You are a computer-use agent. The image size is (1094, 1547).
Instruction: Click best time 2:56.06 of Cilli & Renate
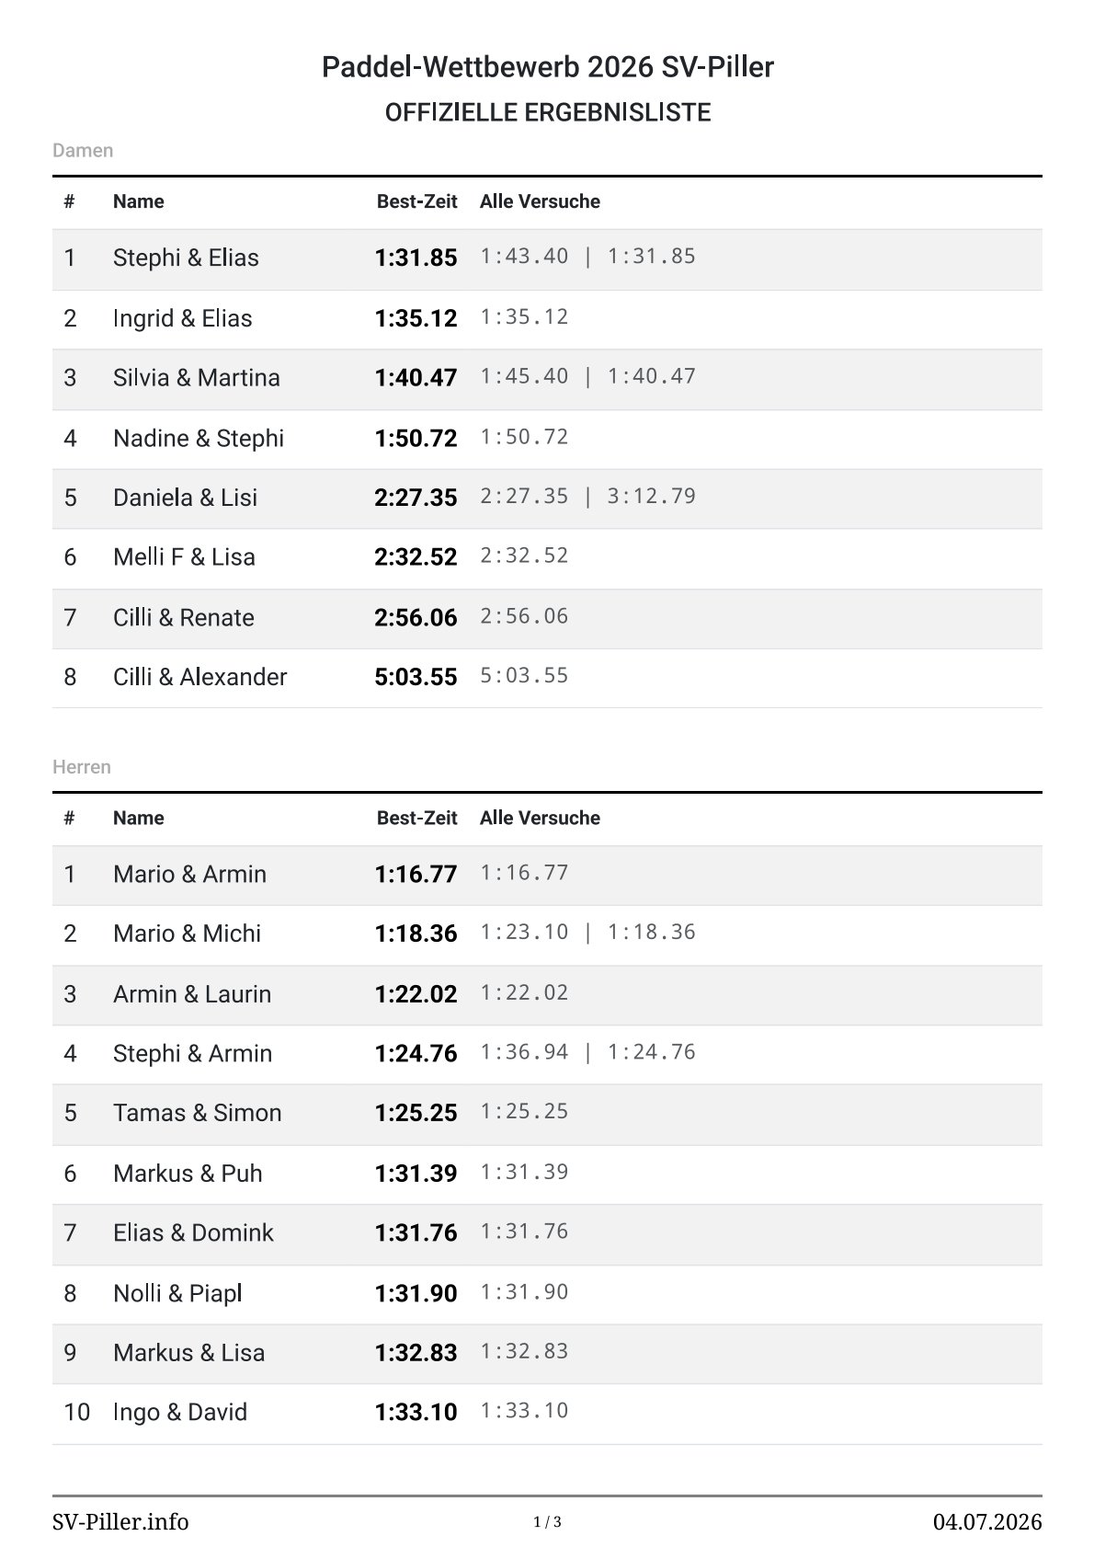coord(416,617)
